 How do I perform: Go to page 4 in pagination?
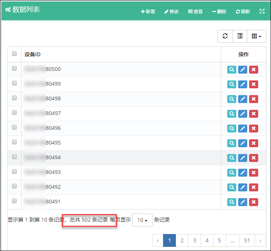coord(207,240)
